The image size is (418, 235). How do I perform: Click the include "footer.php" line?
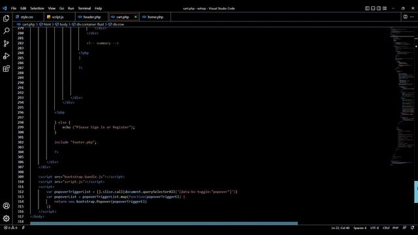[76, 142]
